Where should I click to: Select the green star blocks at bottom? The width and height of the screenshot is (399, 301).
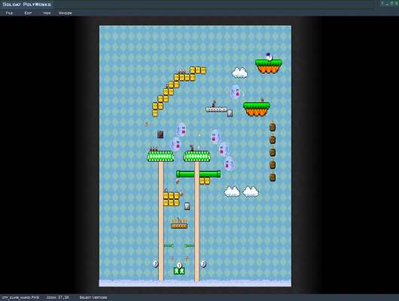[179, 271]
